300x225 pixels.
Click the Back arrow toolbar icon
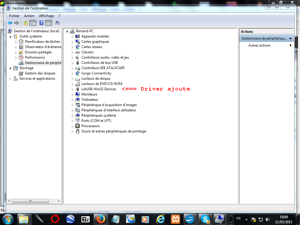(x=10, y=23)
